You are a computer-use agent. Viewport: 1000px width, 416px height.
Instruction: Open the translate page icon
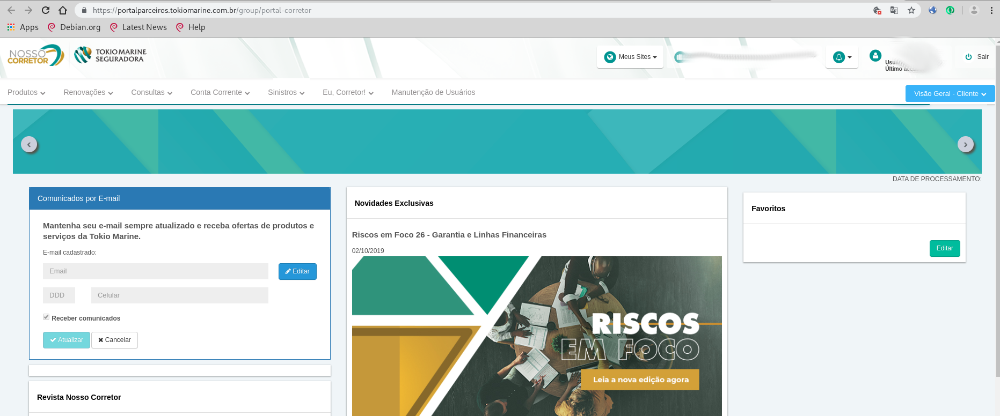tap(894, 10)
